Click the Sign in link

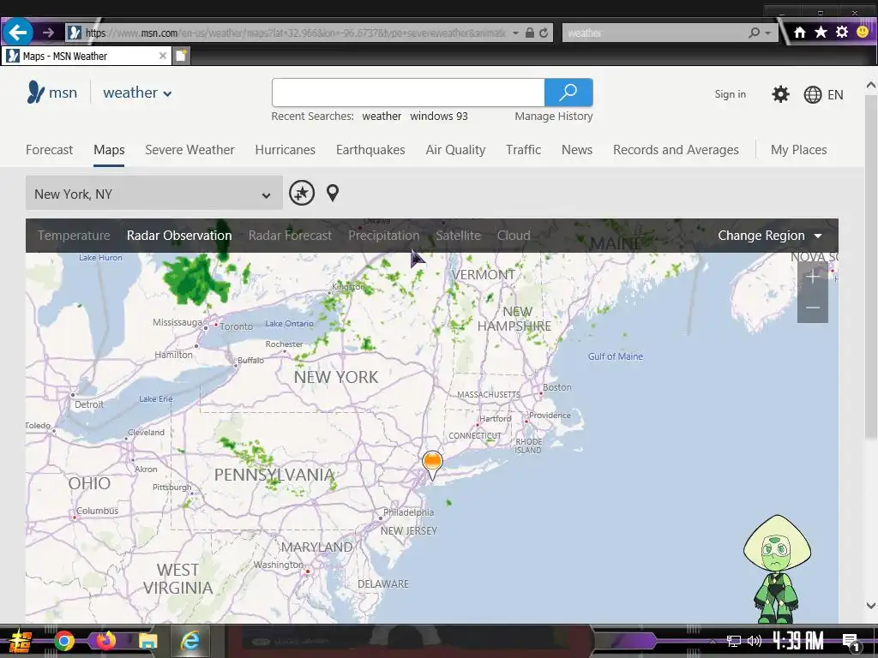pyautogui.click(x=731, y=94)
